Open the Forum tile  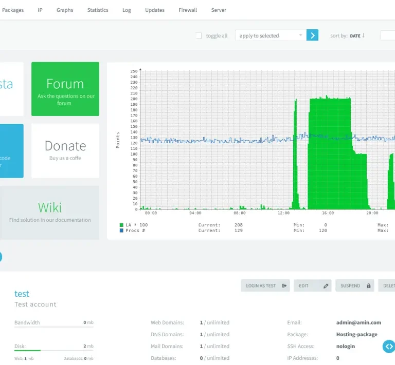65,89
